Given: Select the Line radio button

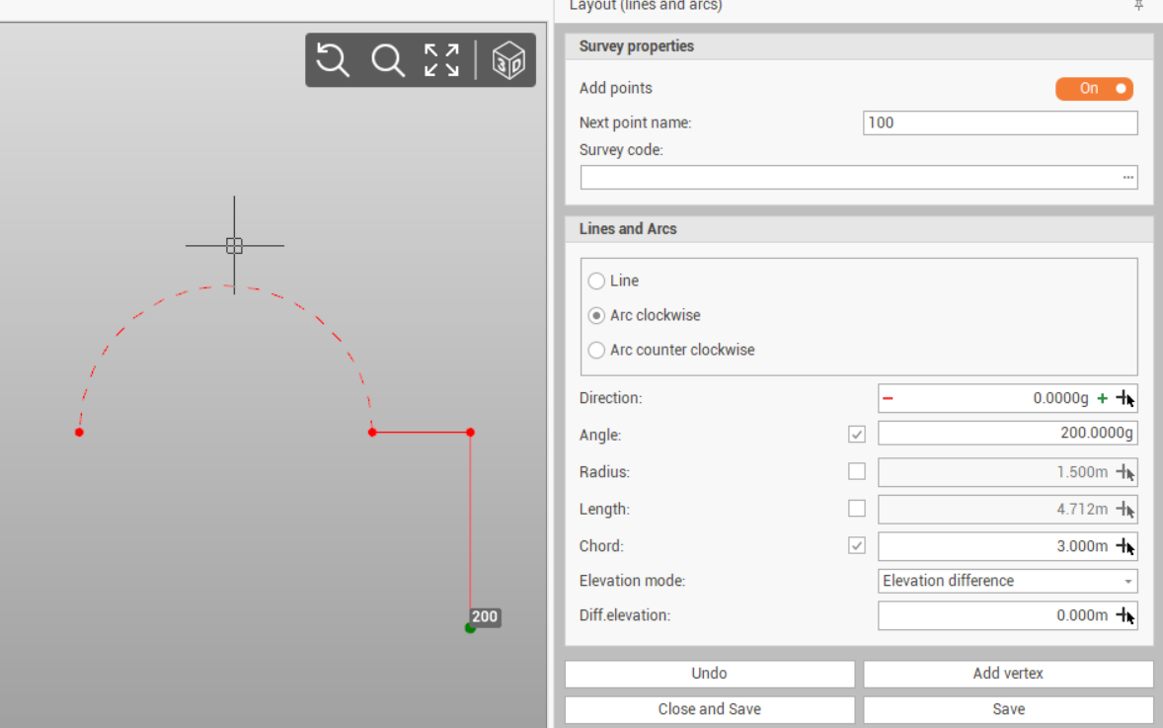Looking at the screenshot, I should pyautogui.click(x=596, y=282).
